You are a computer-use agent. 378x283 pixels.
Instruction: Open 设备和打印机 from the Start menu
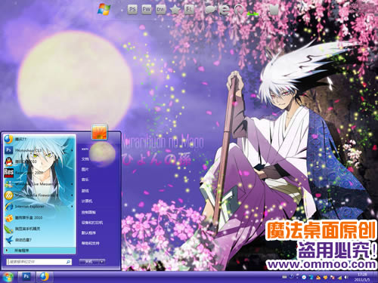[91, 223]
